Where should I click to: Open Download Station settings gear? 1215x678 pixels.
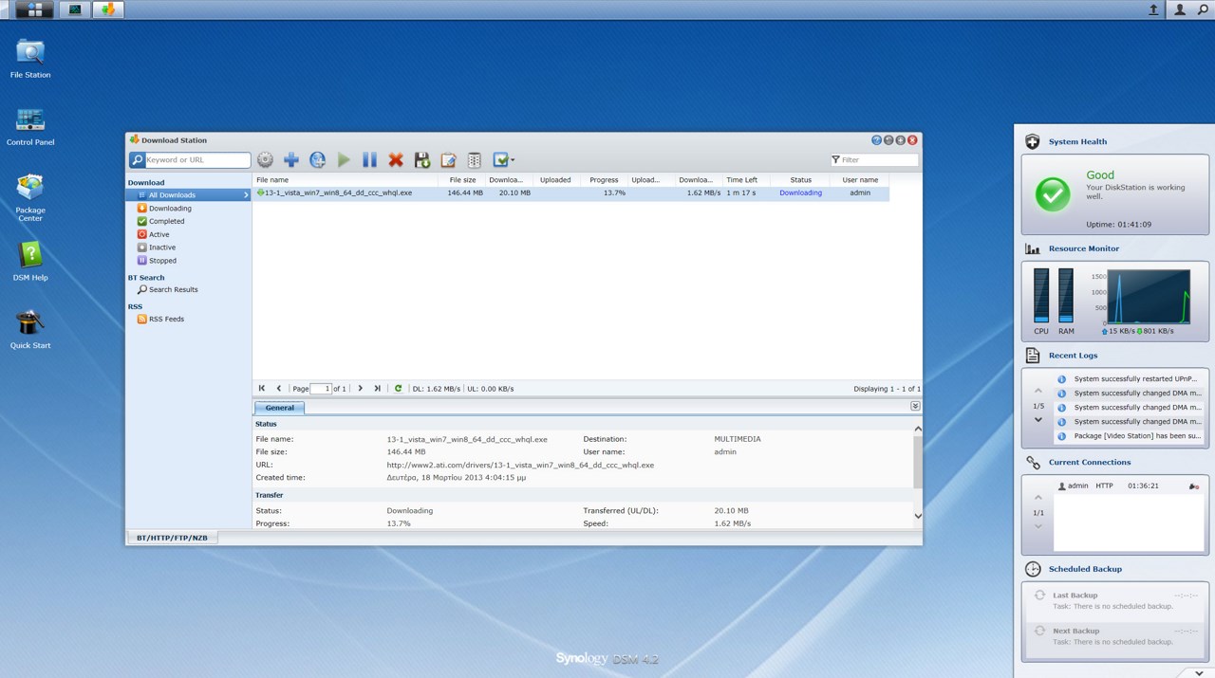(x=265, y=160)
